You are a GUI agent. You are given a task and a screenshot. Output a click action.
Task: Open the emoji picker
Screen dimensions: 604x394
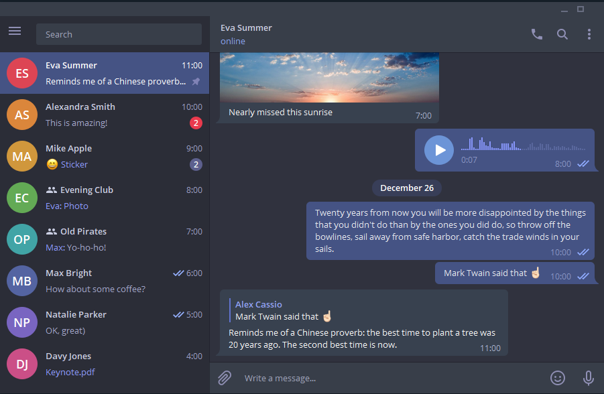(x=558, y=377)
